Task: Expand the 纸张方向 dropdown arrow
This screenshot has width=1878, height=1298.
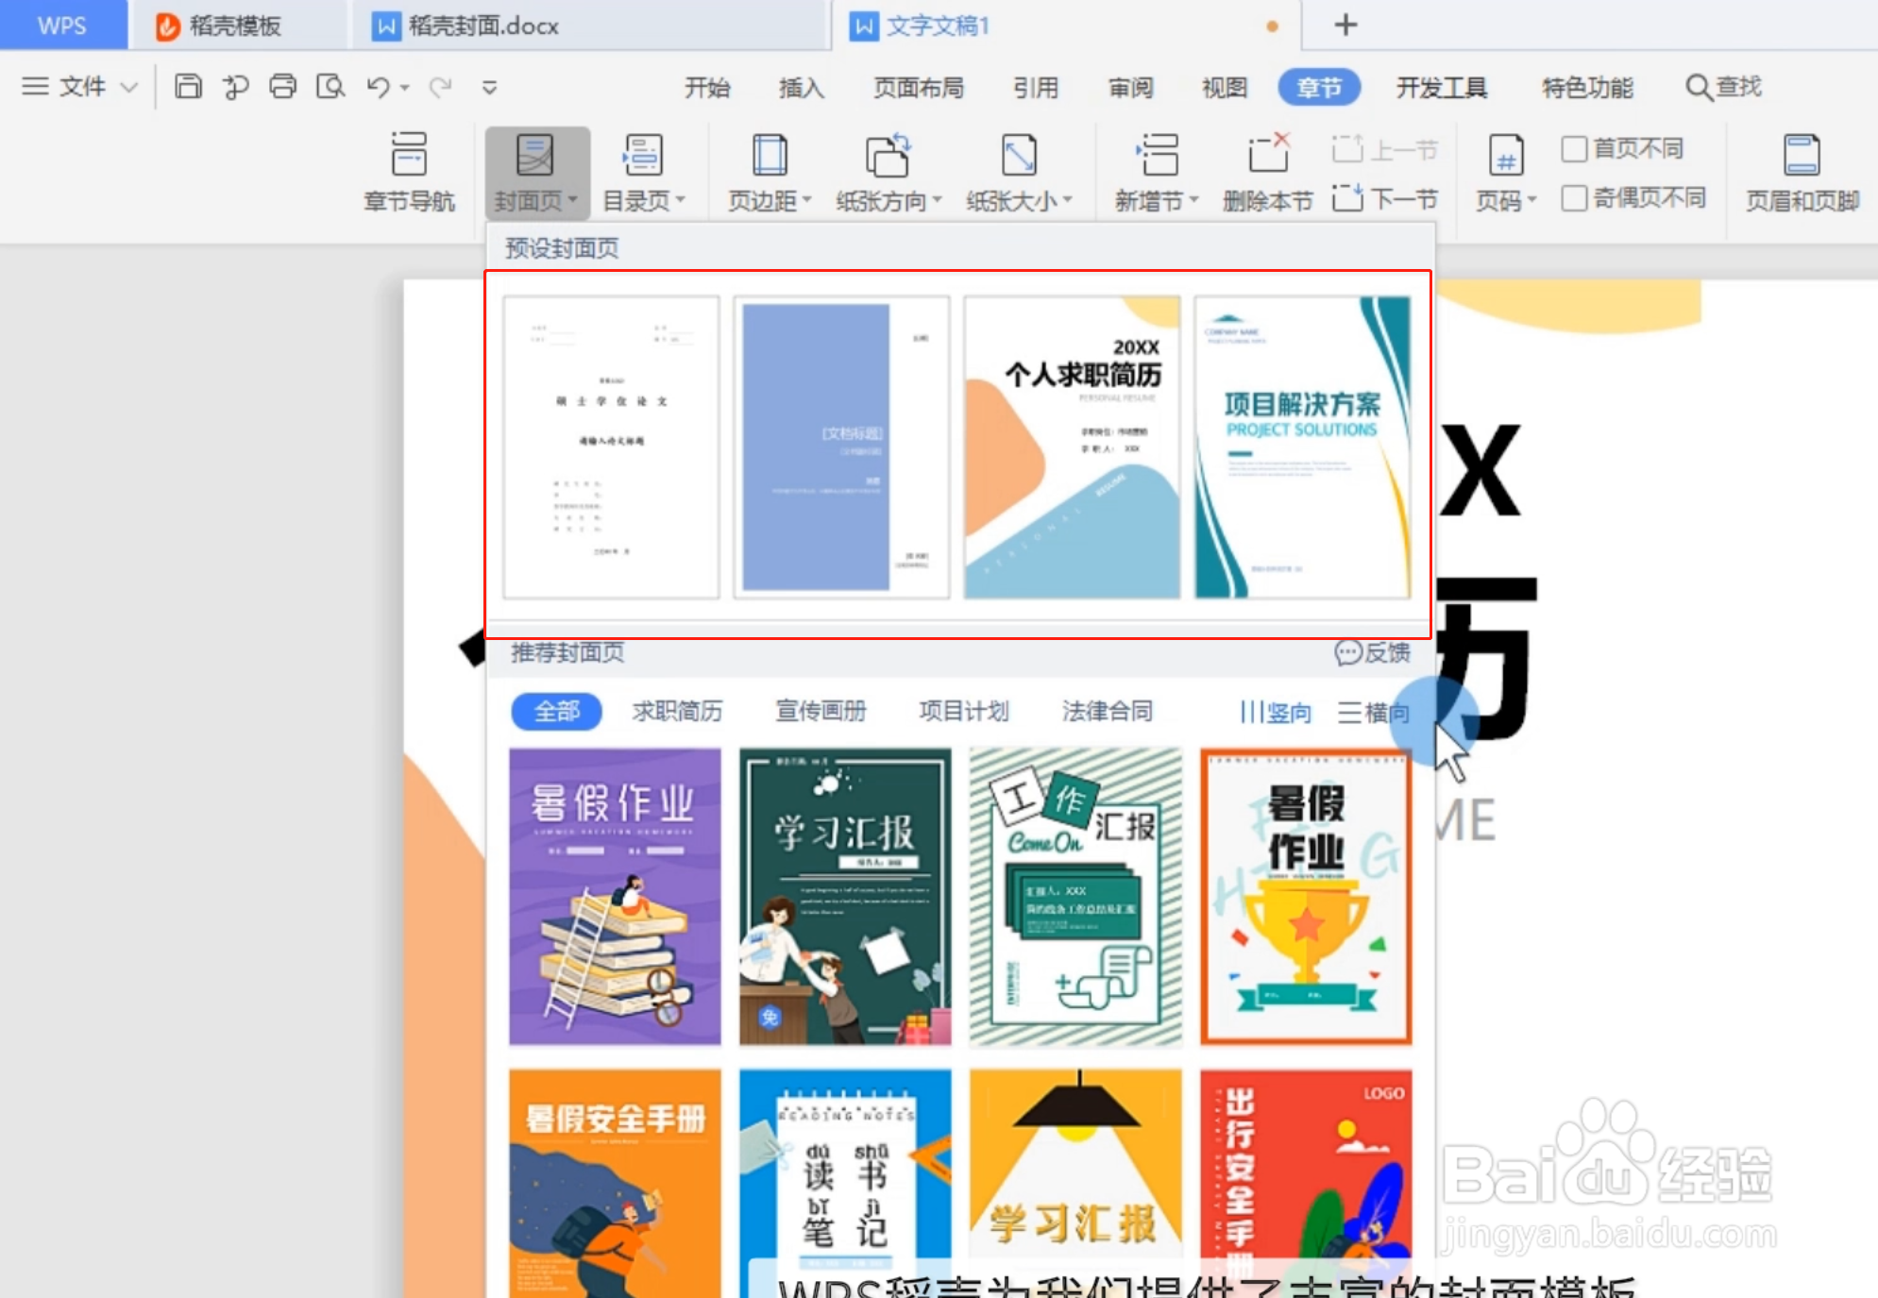Action: coord(937,200)
